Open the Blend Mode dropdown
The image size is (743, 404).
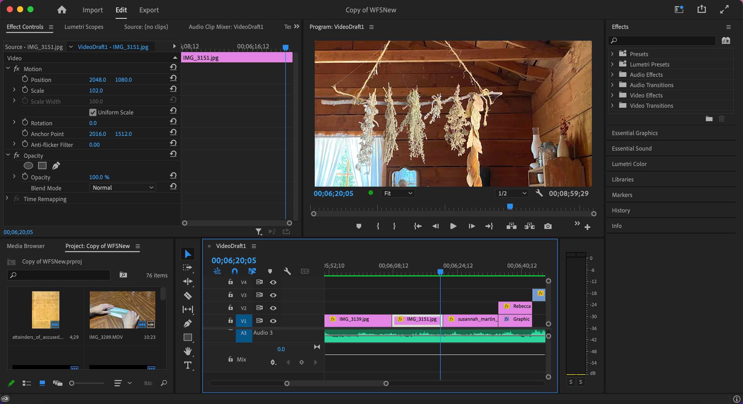click(x=122, y=188)
